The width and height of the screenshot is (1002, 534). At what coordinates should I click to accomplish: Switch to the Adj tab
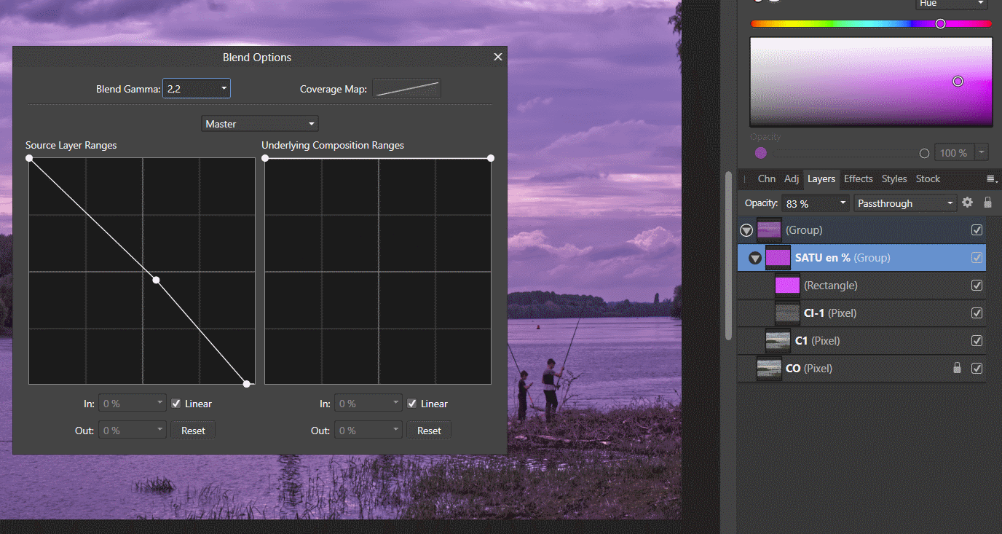click(792, 178)
